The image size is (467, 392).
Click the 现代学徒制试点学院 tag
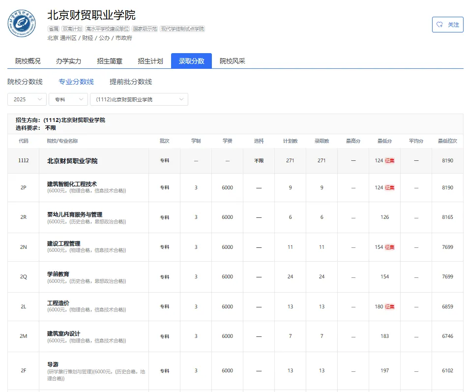point(182,29)
